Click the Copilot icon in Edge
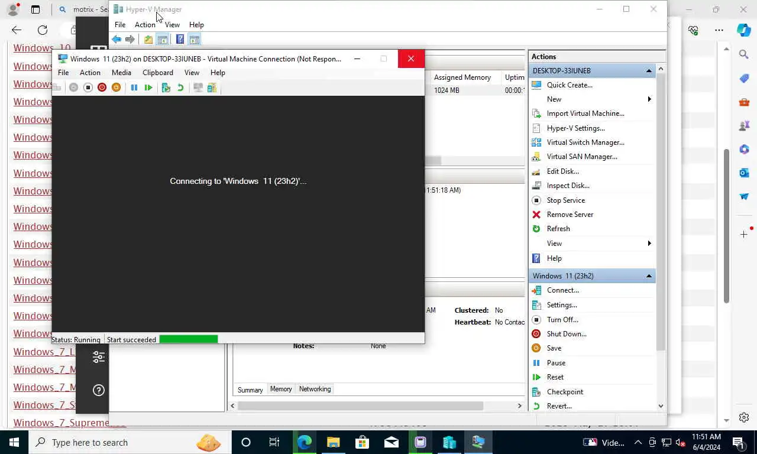Image resolution: width=757 pixels, height=454 pixels. click(743, 30)
